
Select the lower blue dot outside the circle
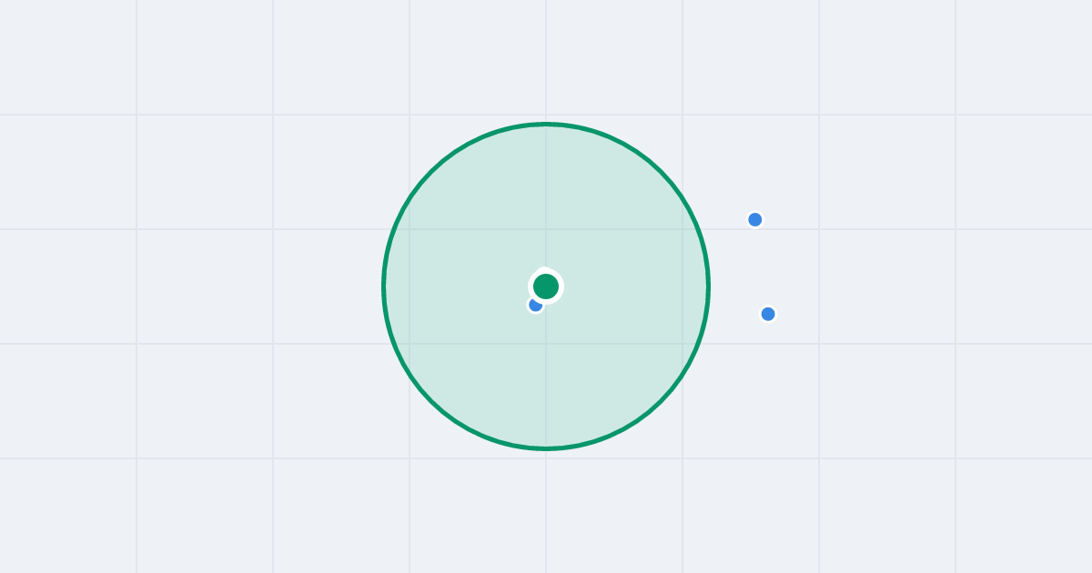click(x=768, y=314)
